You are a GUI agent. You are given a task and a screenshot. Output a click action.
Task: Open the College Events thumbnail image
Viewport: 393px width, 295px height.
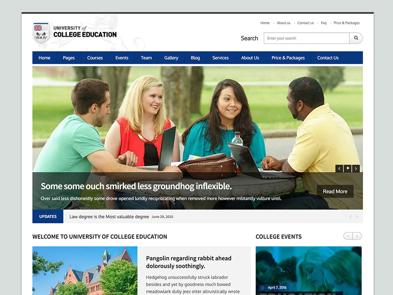(309, 271)
